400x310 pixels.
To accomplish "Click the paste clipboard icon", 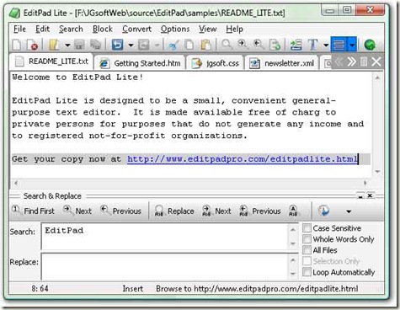I will pyautogui.click(x=205, y=45).
